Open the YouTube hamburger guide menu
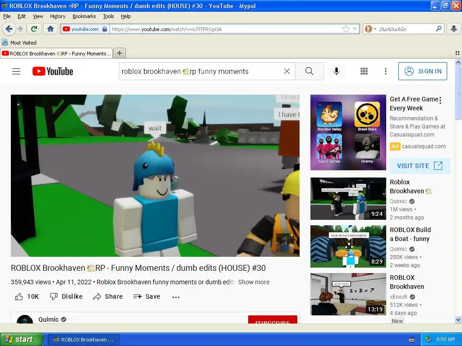 coord(16,71)
